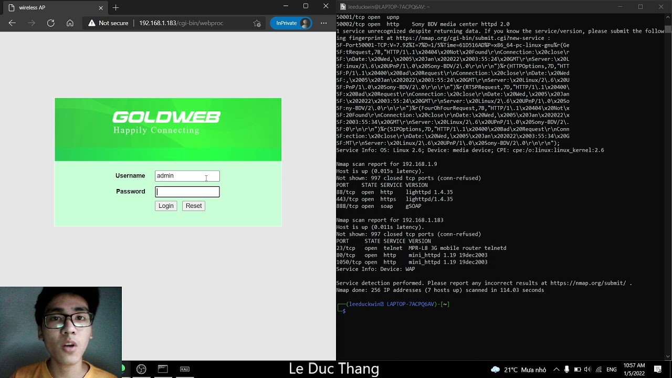Open the terminal app taskbar icon
This screenshot has width=672, height=378.
tap(163, 369)
